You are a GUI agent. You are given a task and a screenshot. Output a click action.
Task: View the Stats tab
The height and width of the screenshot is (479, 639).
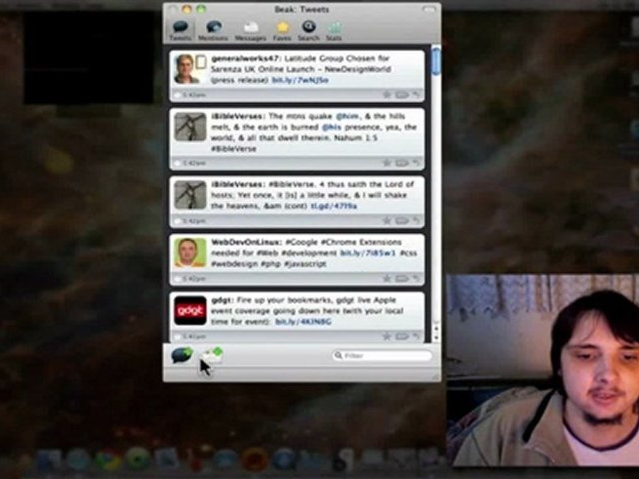tap(333, 31)
